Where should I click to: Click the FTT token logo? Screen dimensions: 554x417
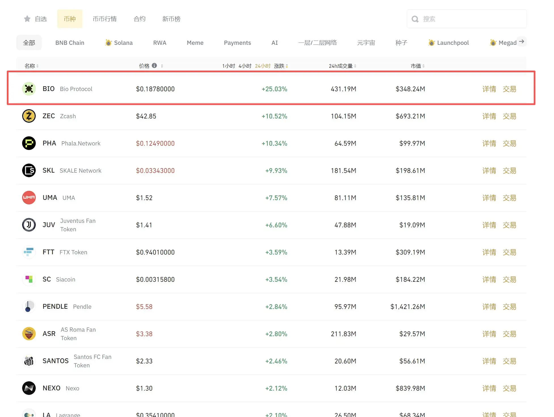[x=29, y=252]
